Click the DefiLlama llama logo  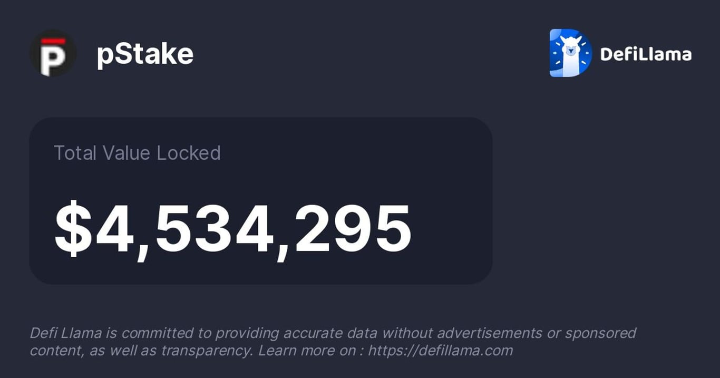click(570, 53)
